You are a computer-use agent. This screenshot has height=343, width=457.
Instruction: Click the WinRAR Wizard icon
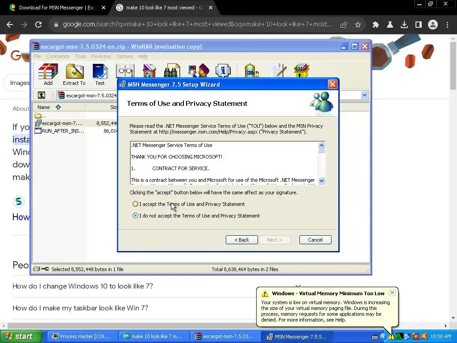[199, 71]
